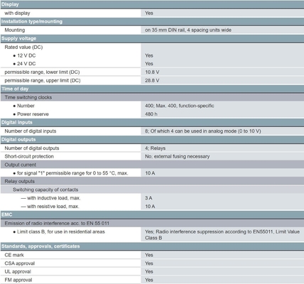304x284 pixels.
Task: Click the "Yes" value for FM approval
Action: pos(149,280)
